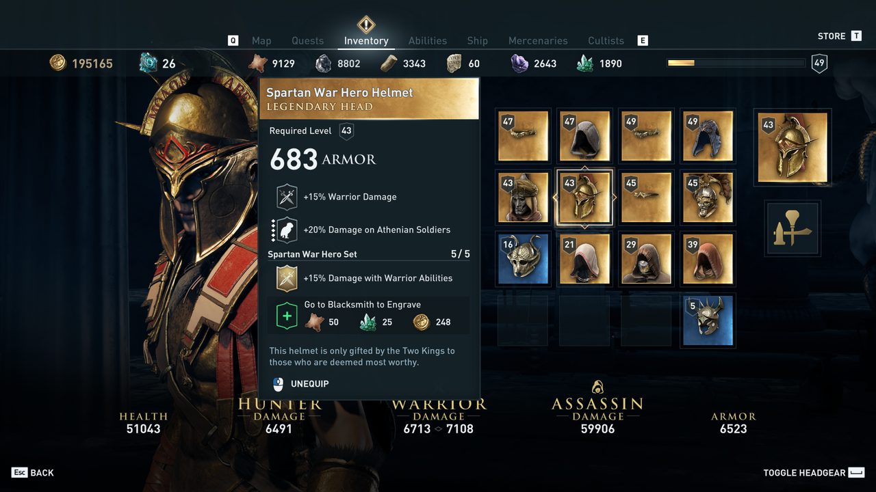Click the drachmae gold coin icon
Viewport: 876px width, 492px height.
click(x=58, y=63)
